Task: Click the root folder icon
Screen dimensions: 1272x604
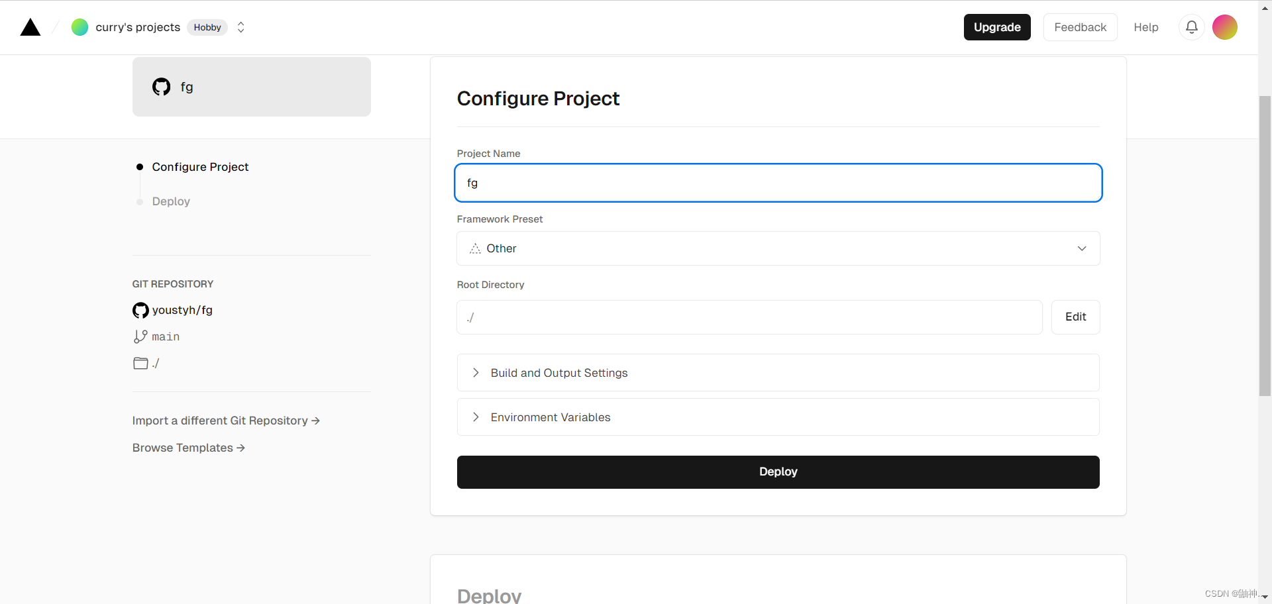Action: tap(140, 363)
